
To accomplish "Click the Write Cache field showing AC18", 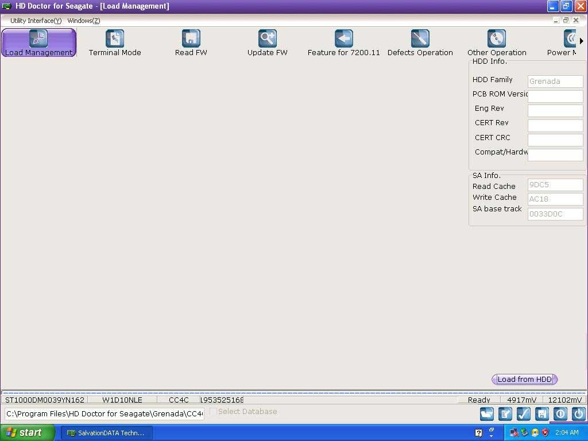I will (555, 199).
